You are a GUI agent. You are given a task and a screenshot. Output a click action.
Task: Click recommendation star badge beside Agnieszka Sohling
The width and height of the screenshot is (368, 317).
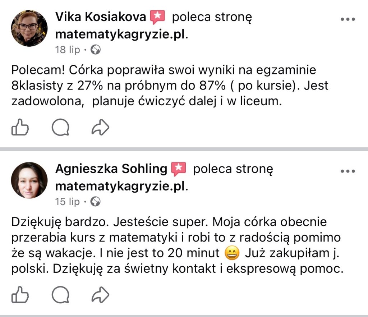(x=178, y=169)
